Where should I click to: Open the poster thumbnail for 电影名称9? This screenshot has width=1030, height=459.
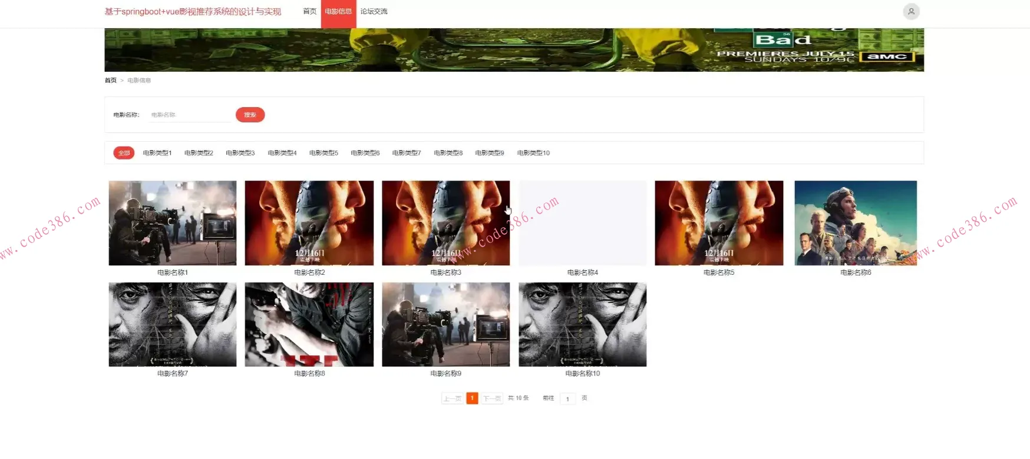click(x=446, y=324)
